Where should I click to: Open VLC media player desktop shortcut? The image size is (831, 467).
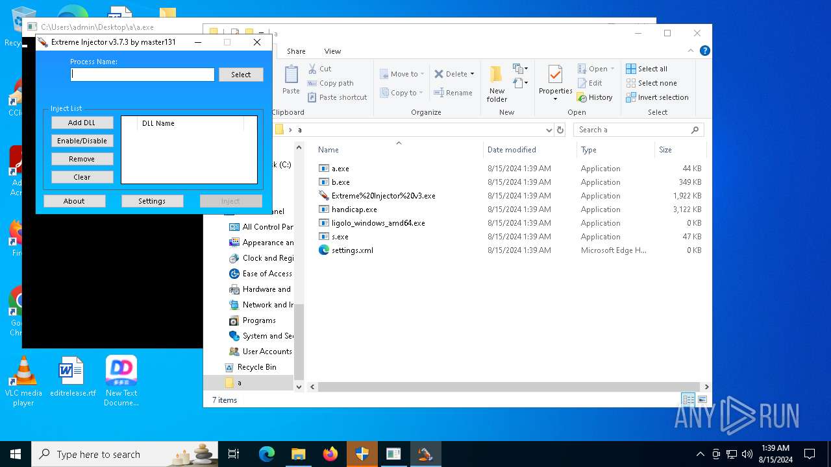[23, 381]
